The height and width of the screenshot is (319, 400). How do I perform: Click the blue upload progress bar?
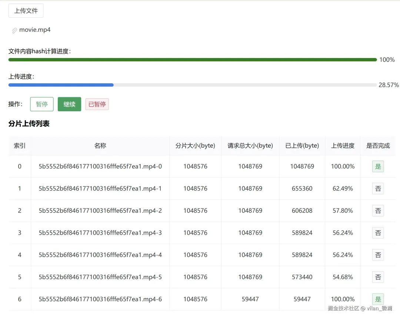(193, 85)
